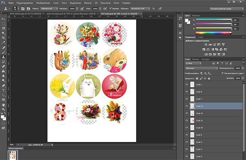Open the layer filter Вид dropdown
The height and width of the screenshot is (160, 246).
pos(193,63)
